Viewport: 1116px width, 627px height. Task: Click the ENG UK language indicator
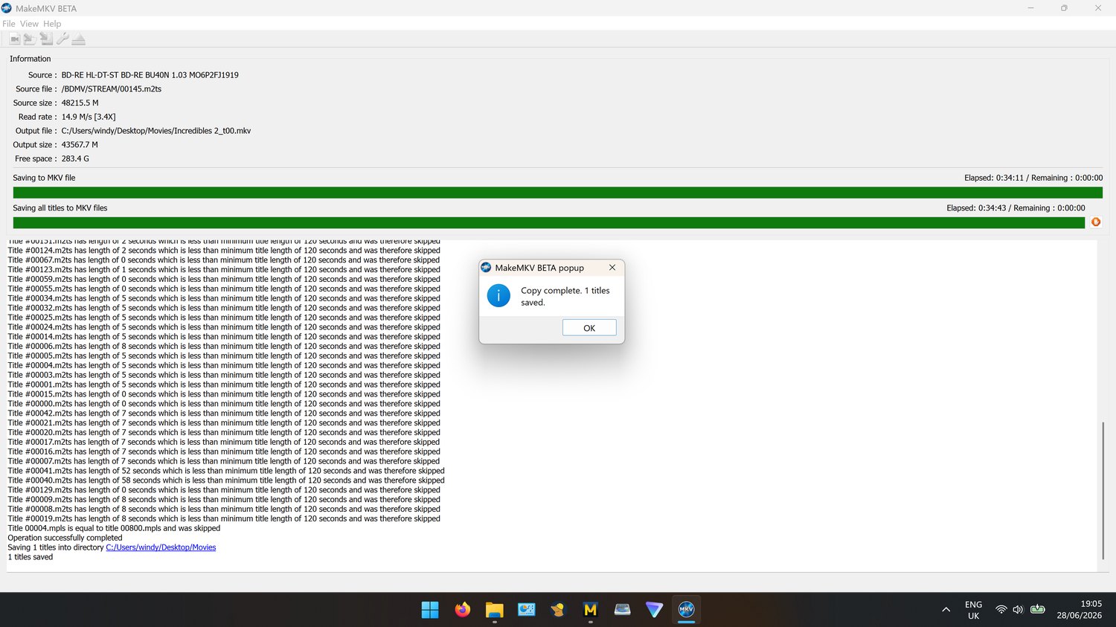tap(973, 610)
